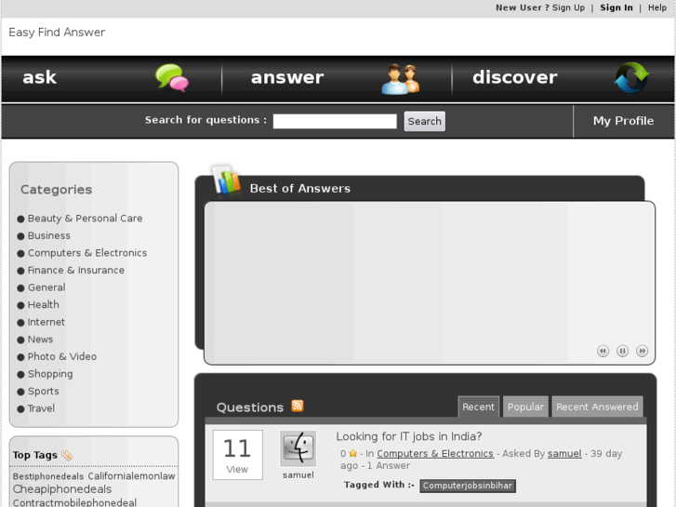676x507 pixels.
Task: Switch to the Recent questions tab
Action: coord(479,407)
